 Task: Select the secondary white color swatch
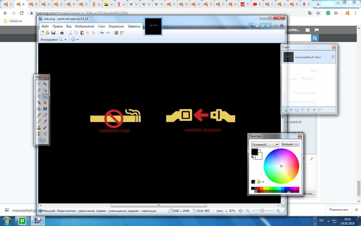260,157
